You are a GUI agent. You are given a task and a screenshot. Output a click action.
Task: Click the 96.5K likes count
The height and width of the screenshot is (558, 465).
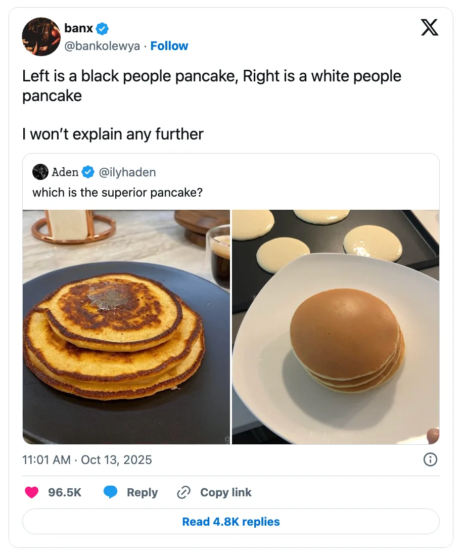tap(65, 492)
